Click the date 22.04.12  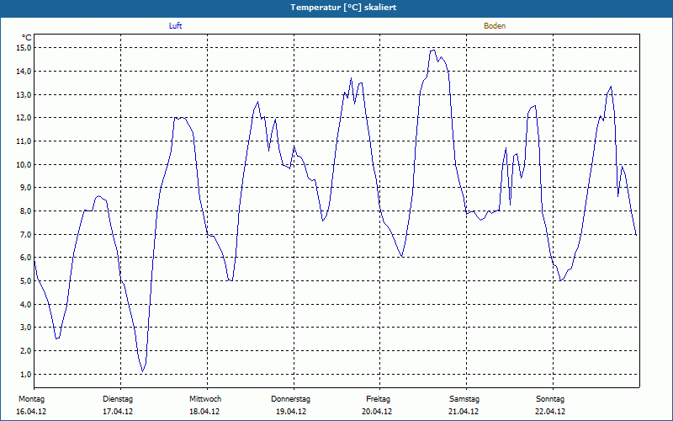550,412
